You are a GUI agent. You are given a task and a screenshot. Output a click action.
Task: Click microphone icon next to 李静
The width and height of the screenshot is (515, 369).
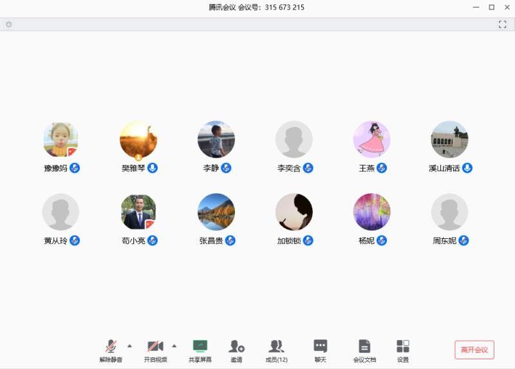click(x=226, y=168)
